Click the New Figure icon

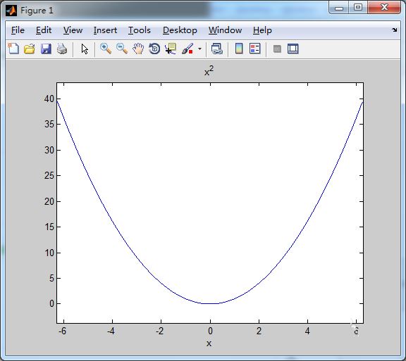point(13,49)
